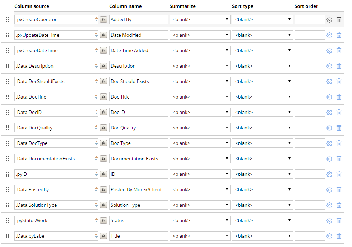Screen dimensions: 352x247
Task: Remove the Solution Type column
Action: point(339,205)
